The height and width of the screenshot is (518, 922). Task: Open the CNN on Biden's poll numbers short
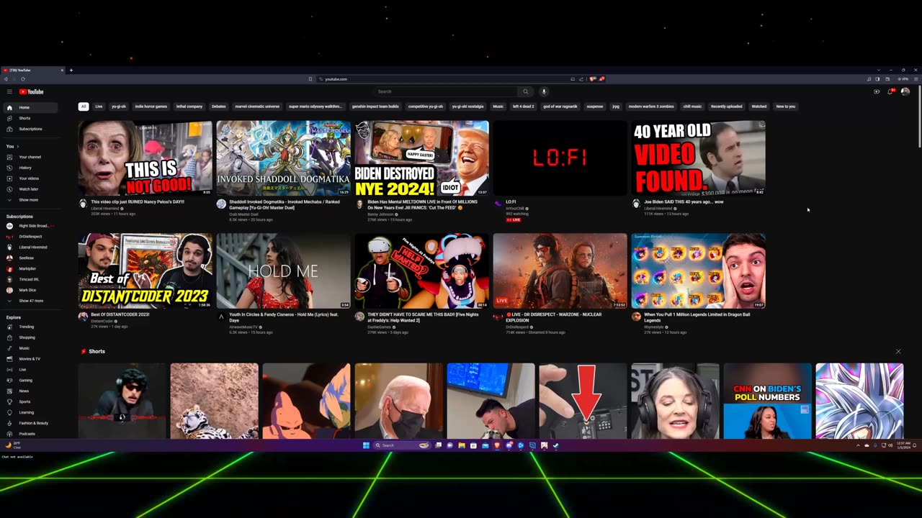[x=767, y=401]
